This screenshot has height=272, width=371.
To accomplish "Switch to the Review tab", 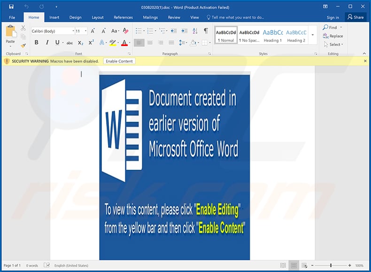I will [174, 17].
